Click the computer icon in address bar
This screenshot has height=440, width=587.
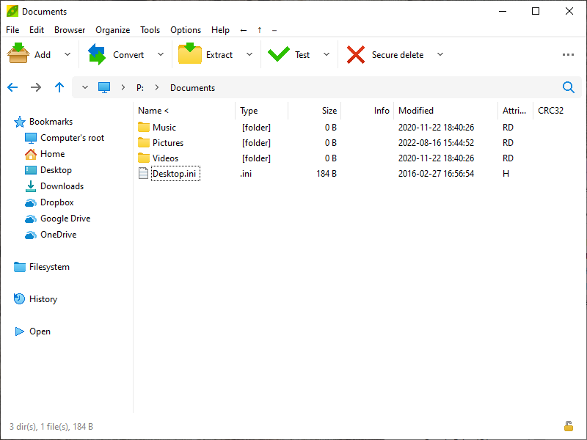(x=104, y=87)
